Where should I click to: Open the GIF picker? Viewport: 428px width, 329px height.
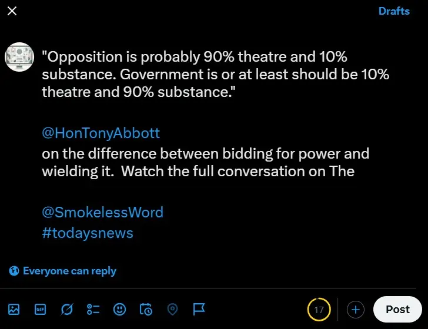pyautogui.click(x=40, y=309)
